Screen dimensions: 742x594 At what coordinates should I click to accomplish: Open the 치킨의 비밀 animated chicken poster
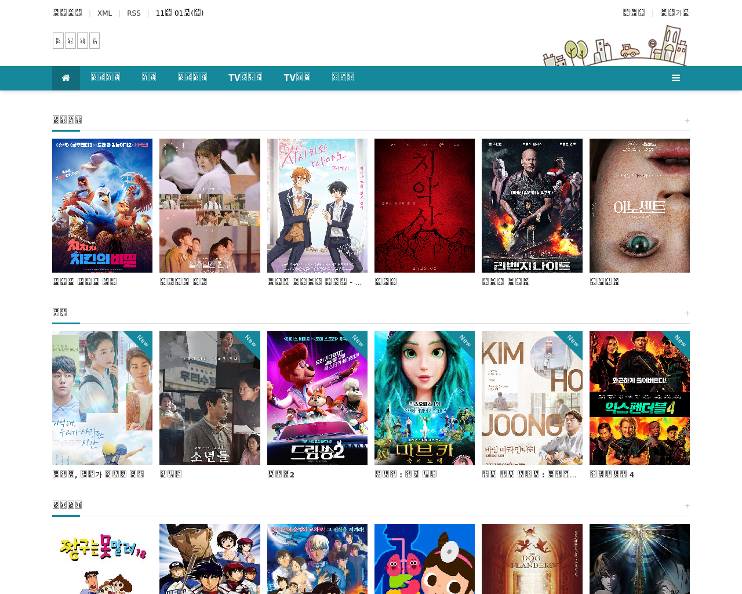pyautogui.click(x=102, y=205)
